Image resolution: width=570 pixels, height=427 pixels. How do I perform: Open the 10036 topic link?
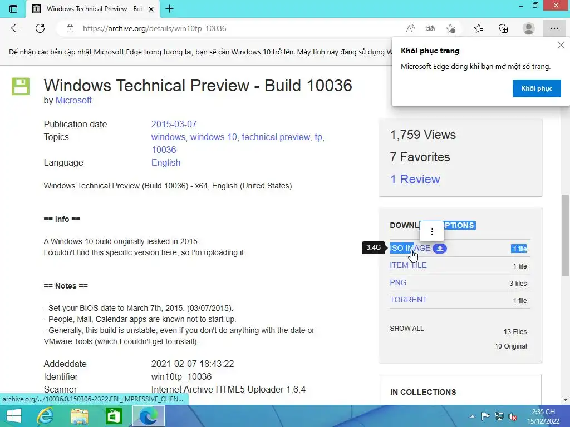coord(164,150)
